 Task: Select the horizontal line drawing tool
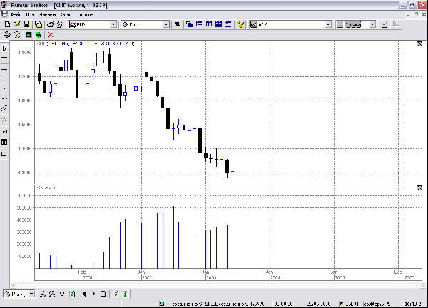[x=4, y=70]
